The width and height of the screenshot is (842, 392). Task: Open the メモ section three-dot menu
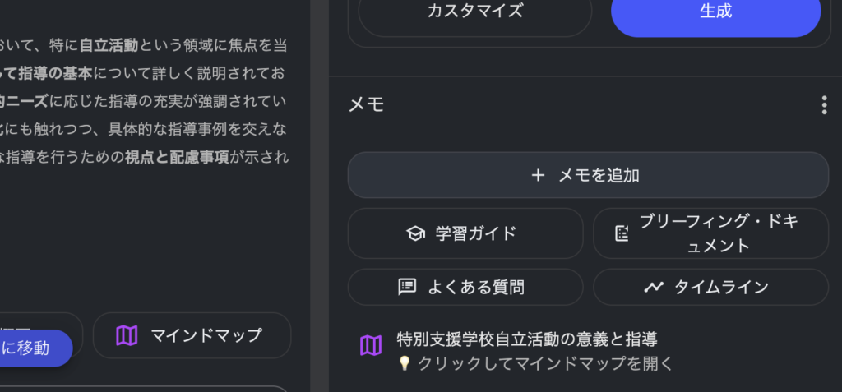(x=824, y=104)
